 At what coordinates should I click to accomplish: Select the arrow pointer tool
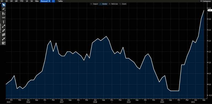tap(4, 5)
